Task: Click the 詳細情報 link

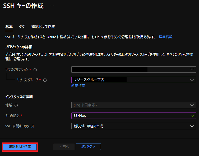Action: pyautogui.click(x=166, y=37)
